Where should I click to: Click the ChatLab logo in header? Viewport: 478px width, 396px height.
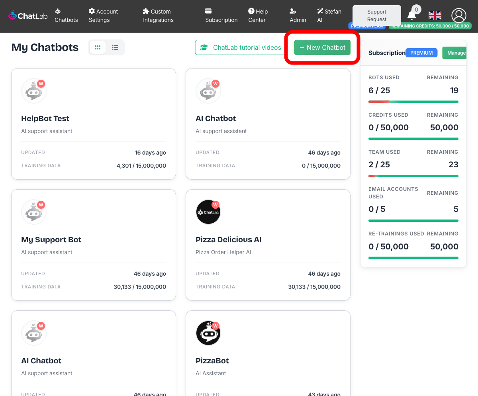pyautogui.click(x=26, y=16)
